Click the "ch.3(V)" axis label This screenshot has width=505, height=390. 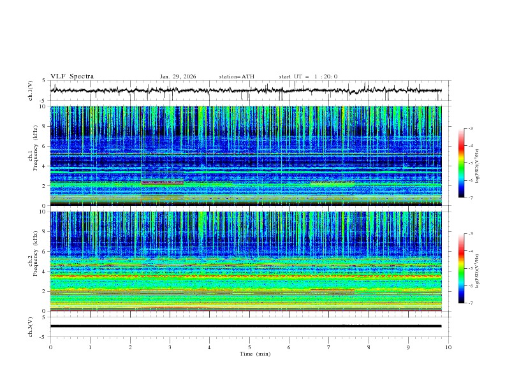pyautogui.click(x=31, y=327)
